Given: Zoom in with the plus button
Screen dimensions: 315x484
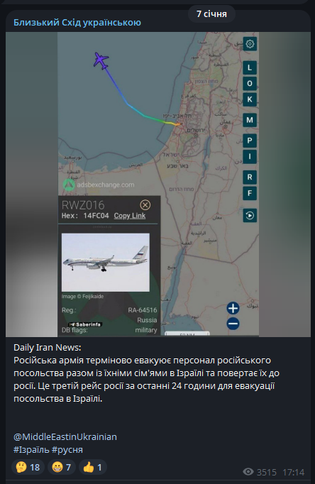Looking at the screenshot, I should 233,308.
